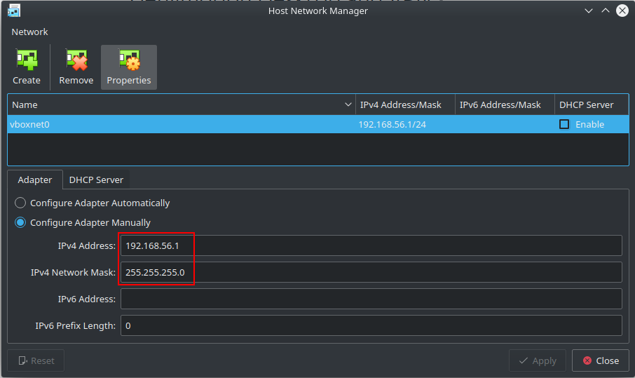The image size is (635, 378).
Task: Maximize window using up chevron
Action: (x=606, y=11)
